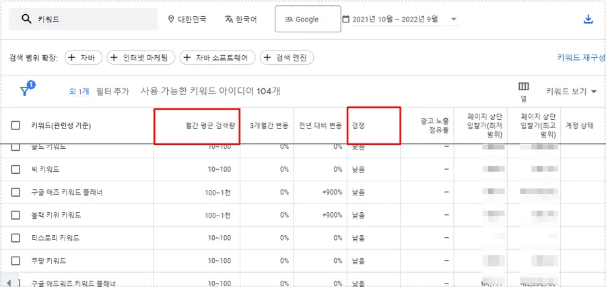The image size is (606, 287).
Task: Add 검색 엔진 to broaden search
Action: coord(287,58)
